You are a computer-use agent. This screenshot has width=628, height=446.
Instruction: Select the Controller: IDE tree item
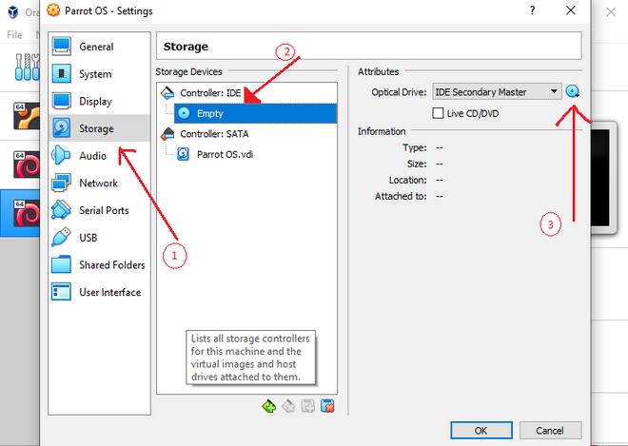point(210,93)
